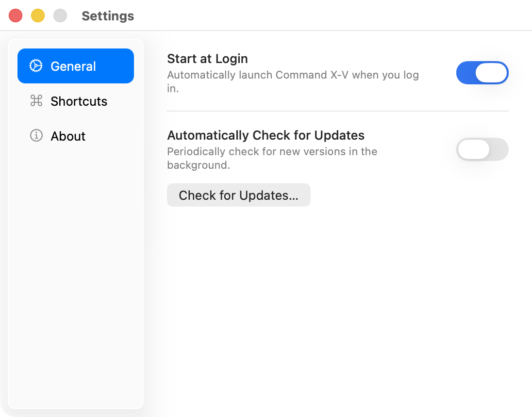Click the 'Periodically check for new versions' text
The height and width of the screenshot is (417, 532).
pyautogui.click(x=272, y=158)
